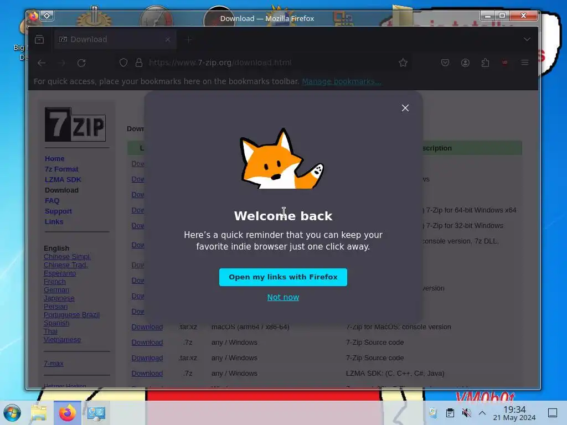The image size is (567, 425).
Task: Click Firefox taskbar button
Action: (67, 413)
